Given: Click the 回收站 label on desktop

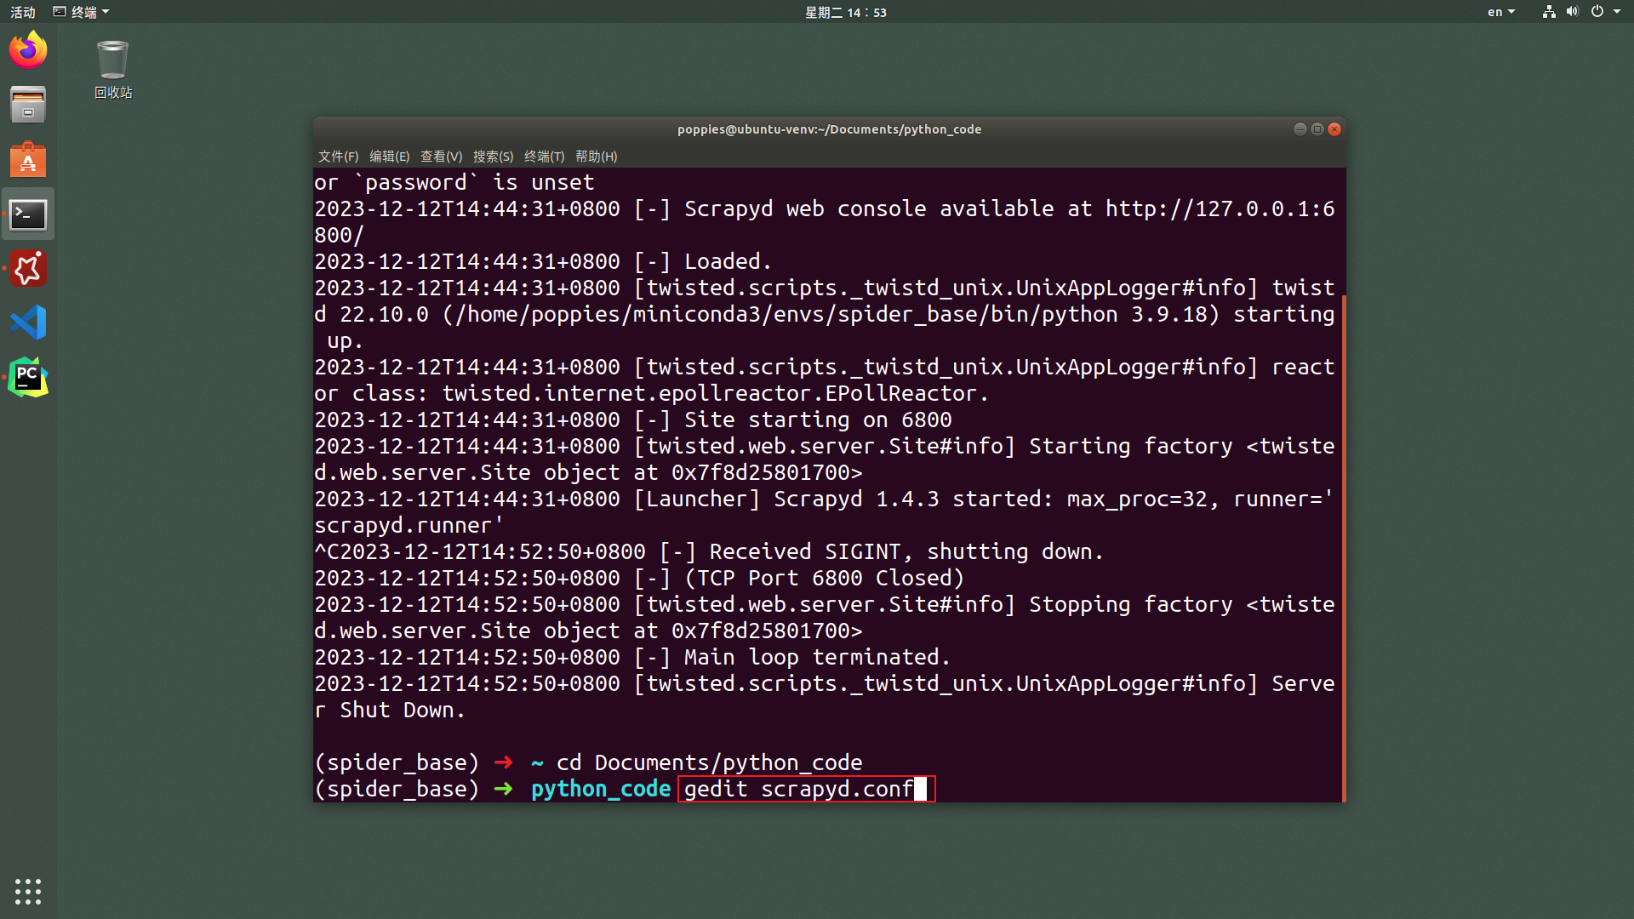Looking at the screenshot, I should (113, 93).
